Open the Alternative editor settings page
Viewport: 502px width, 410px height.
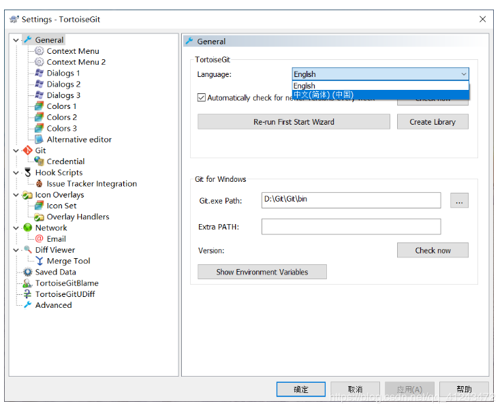79,139
